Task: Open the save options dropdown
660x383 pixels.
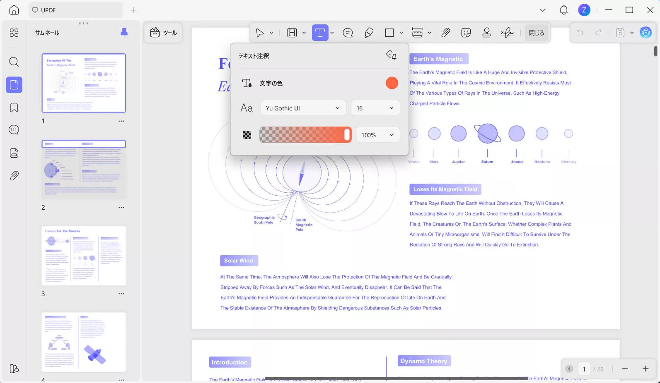Action: [x=631, y=33]
